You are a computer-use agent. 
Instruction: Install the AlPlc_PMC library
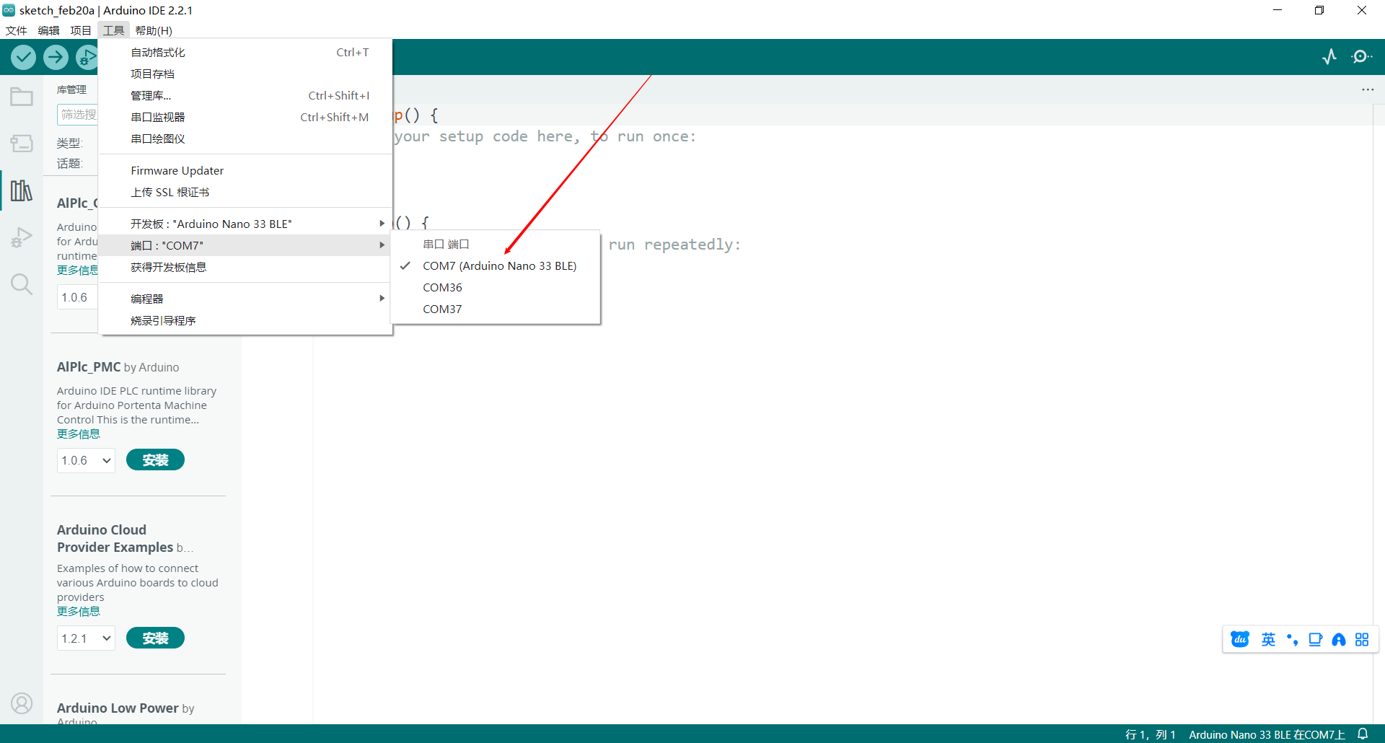tap(155, 460)
